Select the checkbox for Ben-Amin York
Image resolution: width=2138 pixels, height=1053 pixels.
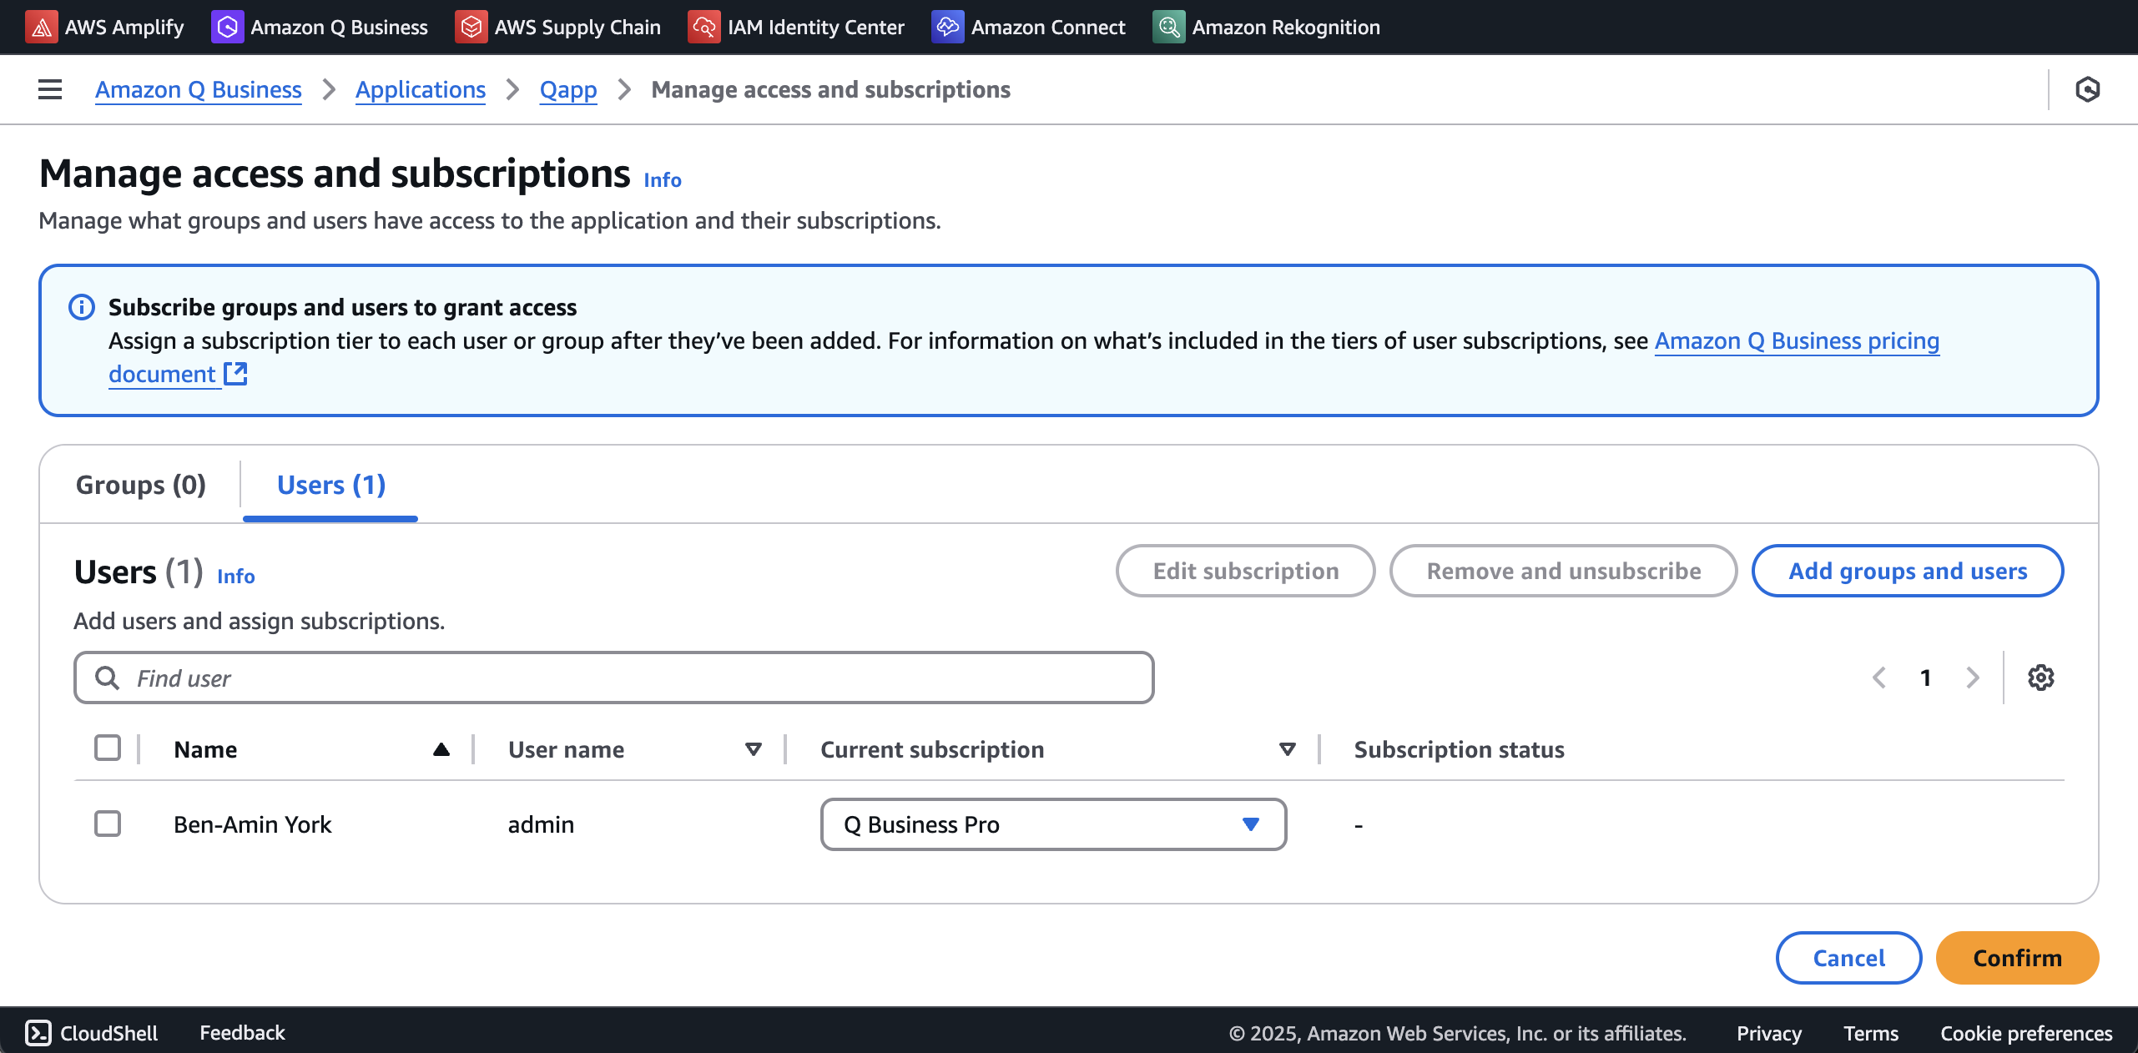[107, 824]
